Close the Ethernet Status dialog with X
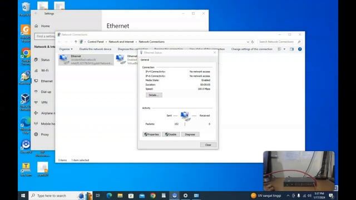 215,52
